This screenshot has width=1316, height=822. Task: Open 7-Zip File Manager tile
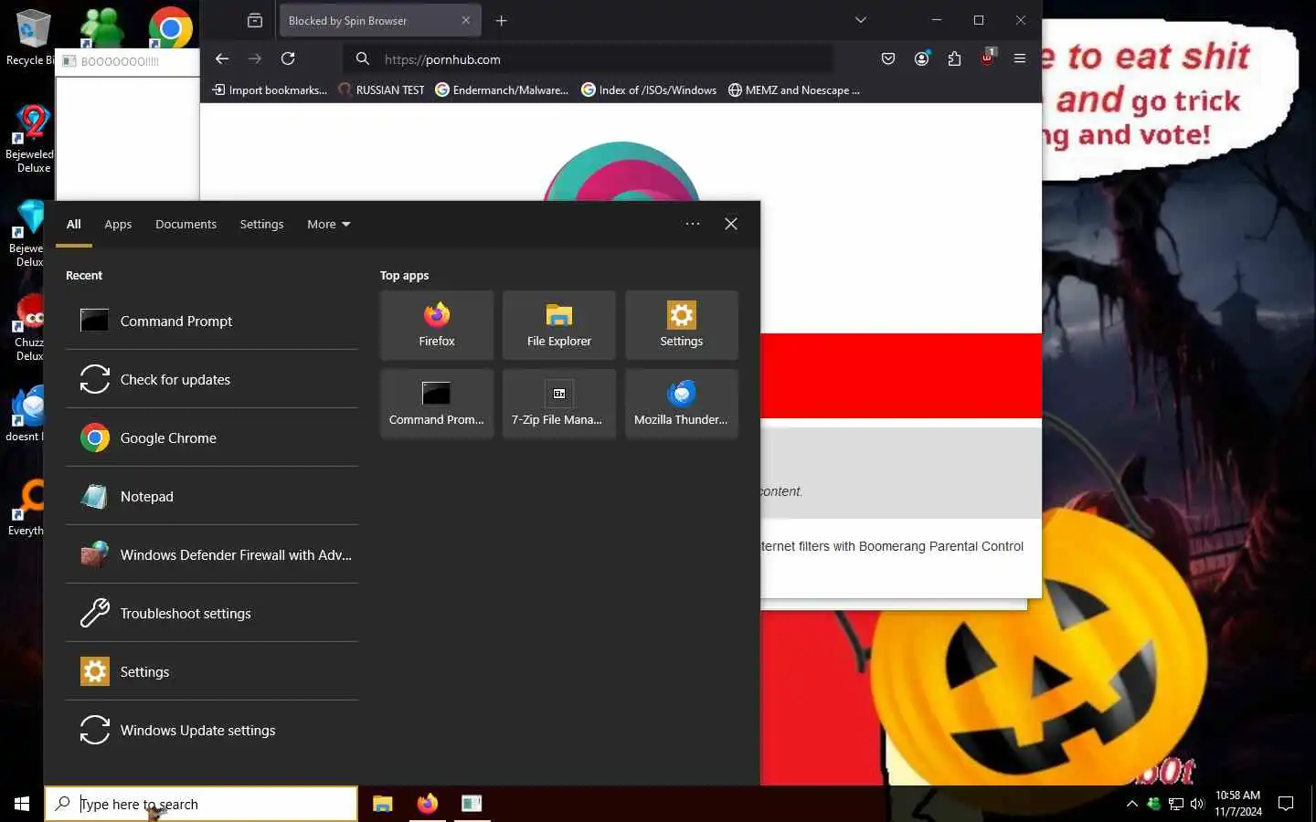coord(559,404)
